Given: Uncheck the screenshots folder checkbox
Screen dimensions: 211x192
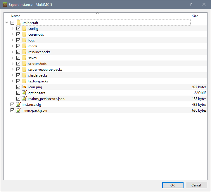Looking at the screenshot, I should [18, 64].
